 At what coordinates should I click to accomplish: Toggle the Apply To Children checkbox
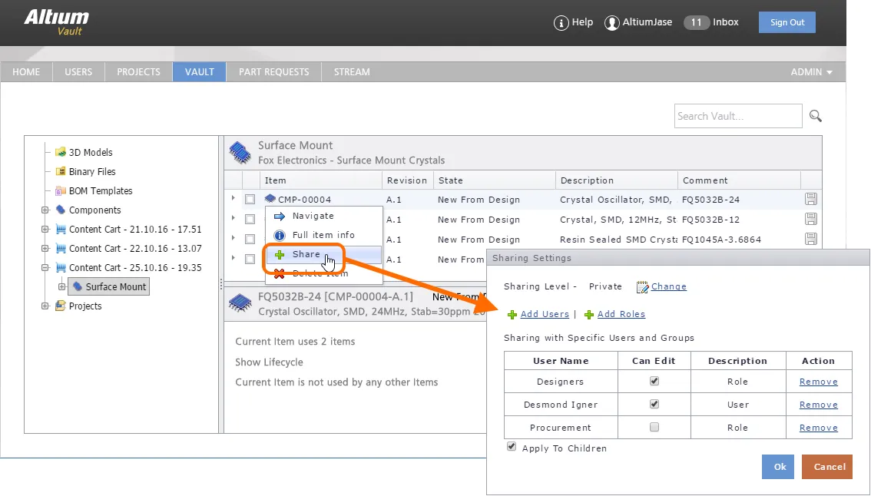point(512,447)
